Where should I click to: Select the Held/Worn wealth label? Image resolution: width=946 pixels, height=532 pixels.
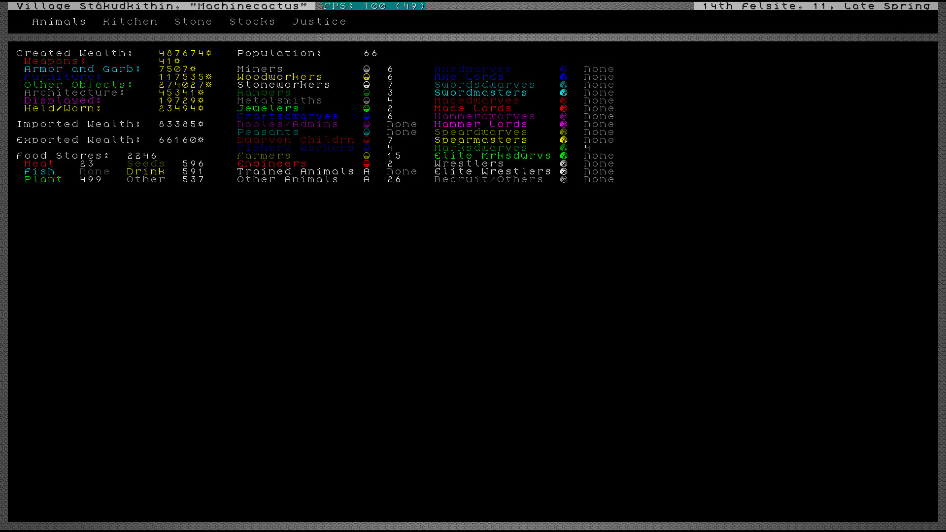click(x=63, y=108)
